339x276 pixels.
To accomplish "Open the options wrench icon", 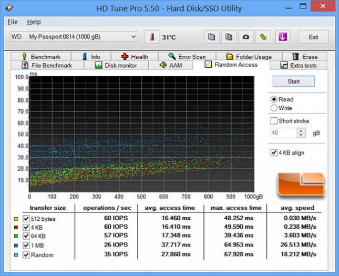I will click(263, 37).
